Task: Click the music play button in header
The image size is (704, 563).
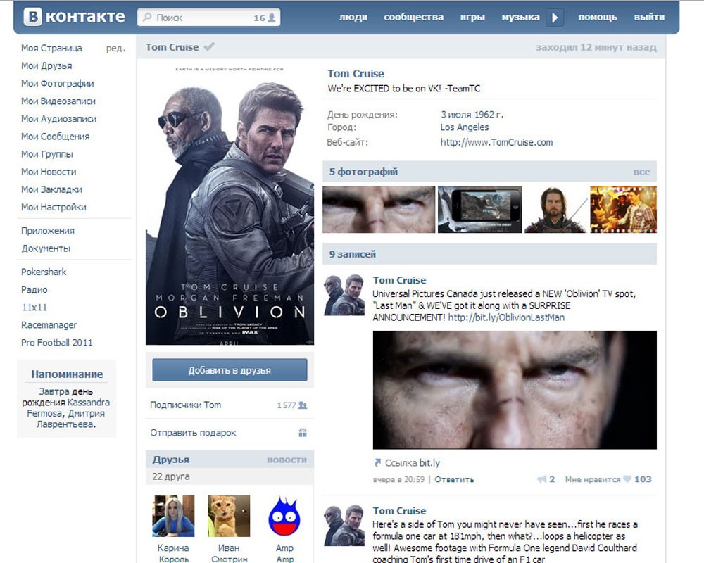Action: 555,18
